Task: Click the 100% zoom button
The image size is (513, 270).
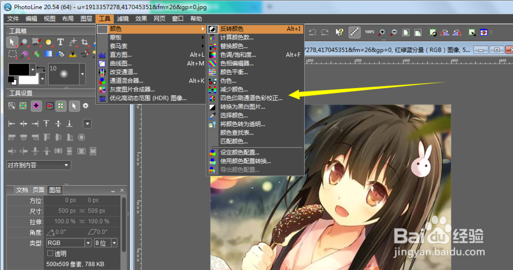Action: (369, 32)
